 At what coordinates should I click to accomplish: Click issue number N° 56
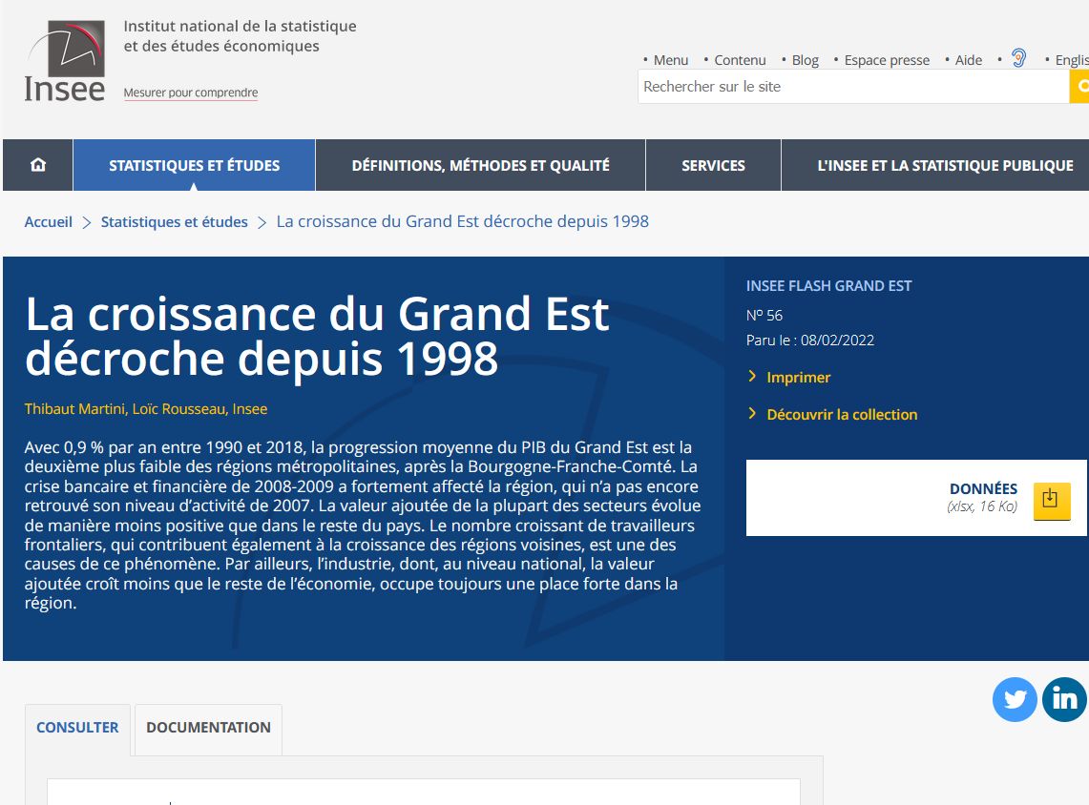[764, 315]
